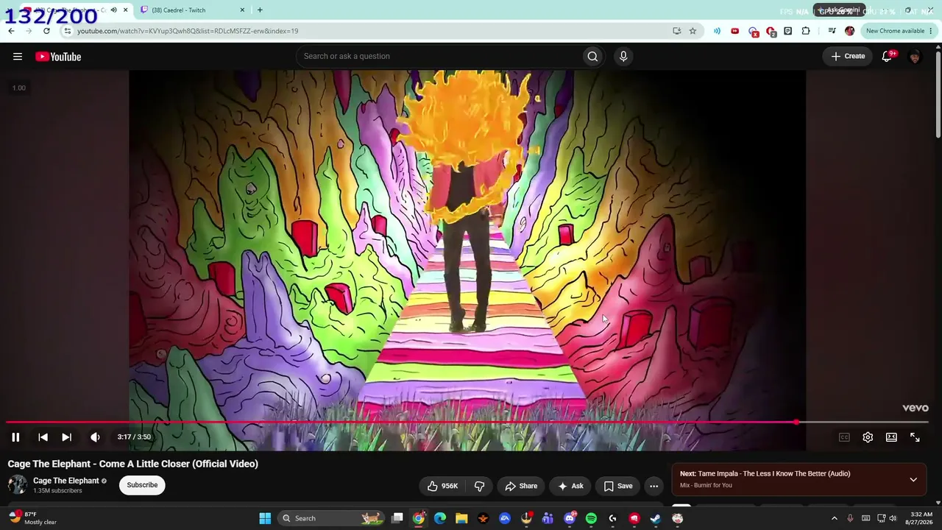Mute the YouTube tab audio icon
The height and width of the screenshot is (530, 942).
point(113,10)
